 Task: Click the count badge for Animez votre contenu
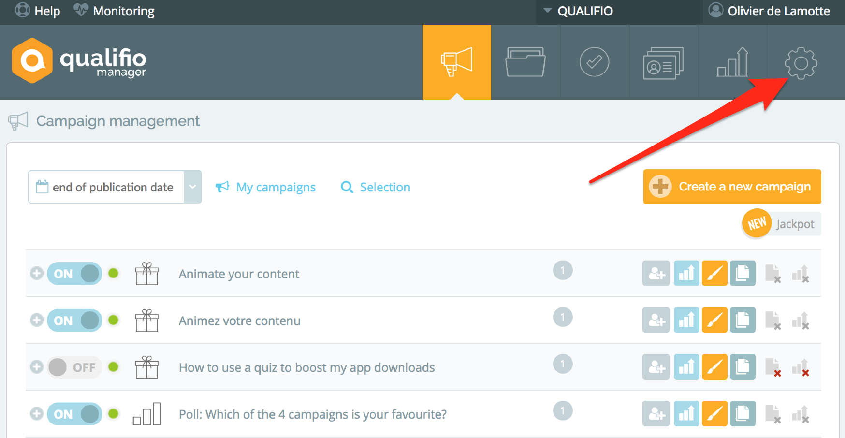(563, 317)
